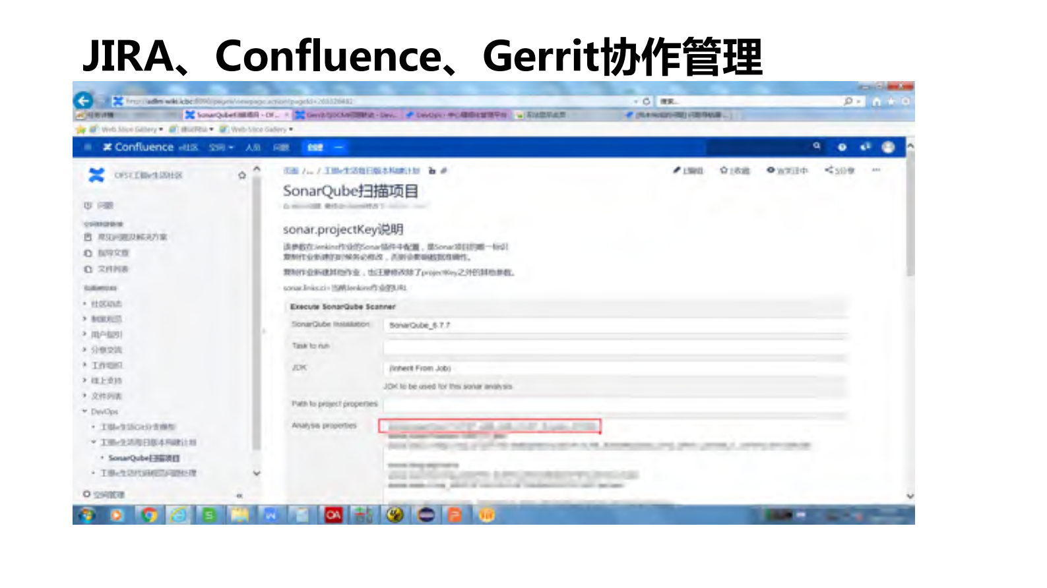Click the Task to run field
1047x588 pixels.
coord(615,346)
